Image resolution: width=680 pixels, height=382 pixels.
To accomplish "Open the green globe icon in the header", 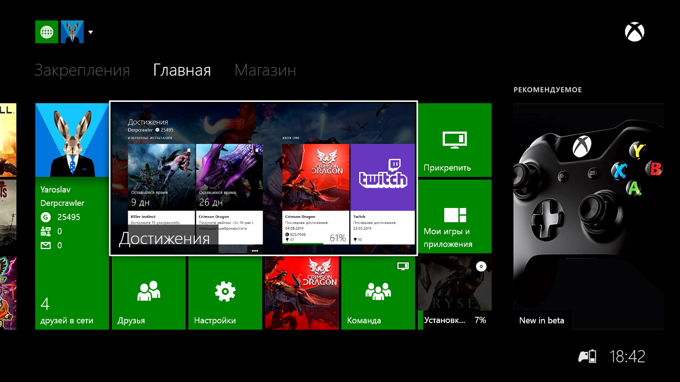I will pos(47,32).
